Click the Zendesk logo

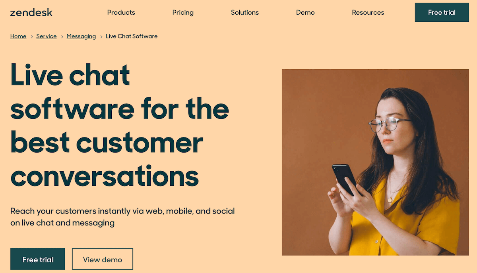pos(31,12)
